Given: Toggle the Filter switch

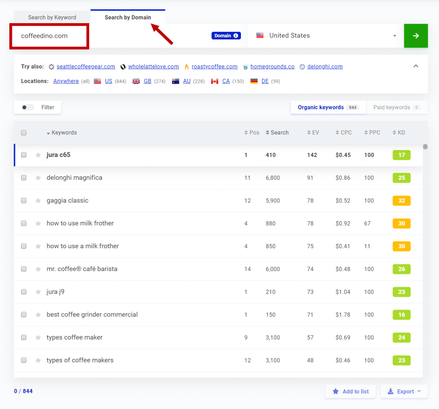Looking at the screenshot, I should [26, 107].
